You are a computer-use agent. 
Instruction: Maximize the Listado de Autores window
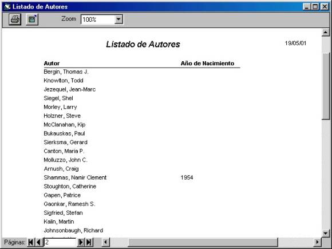(315, 7)
